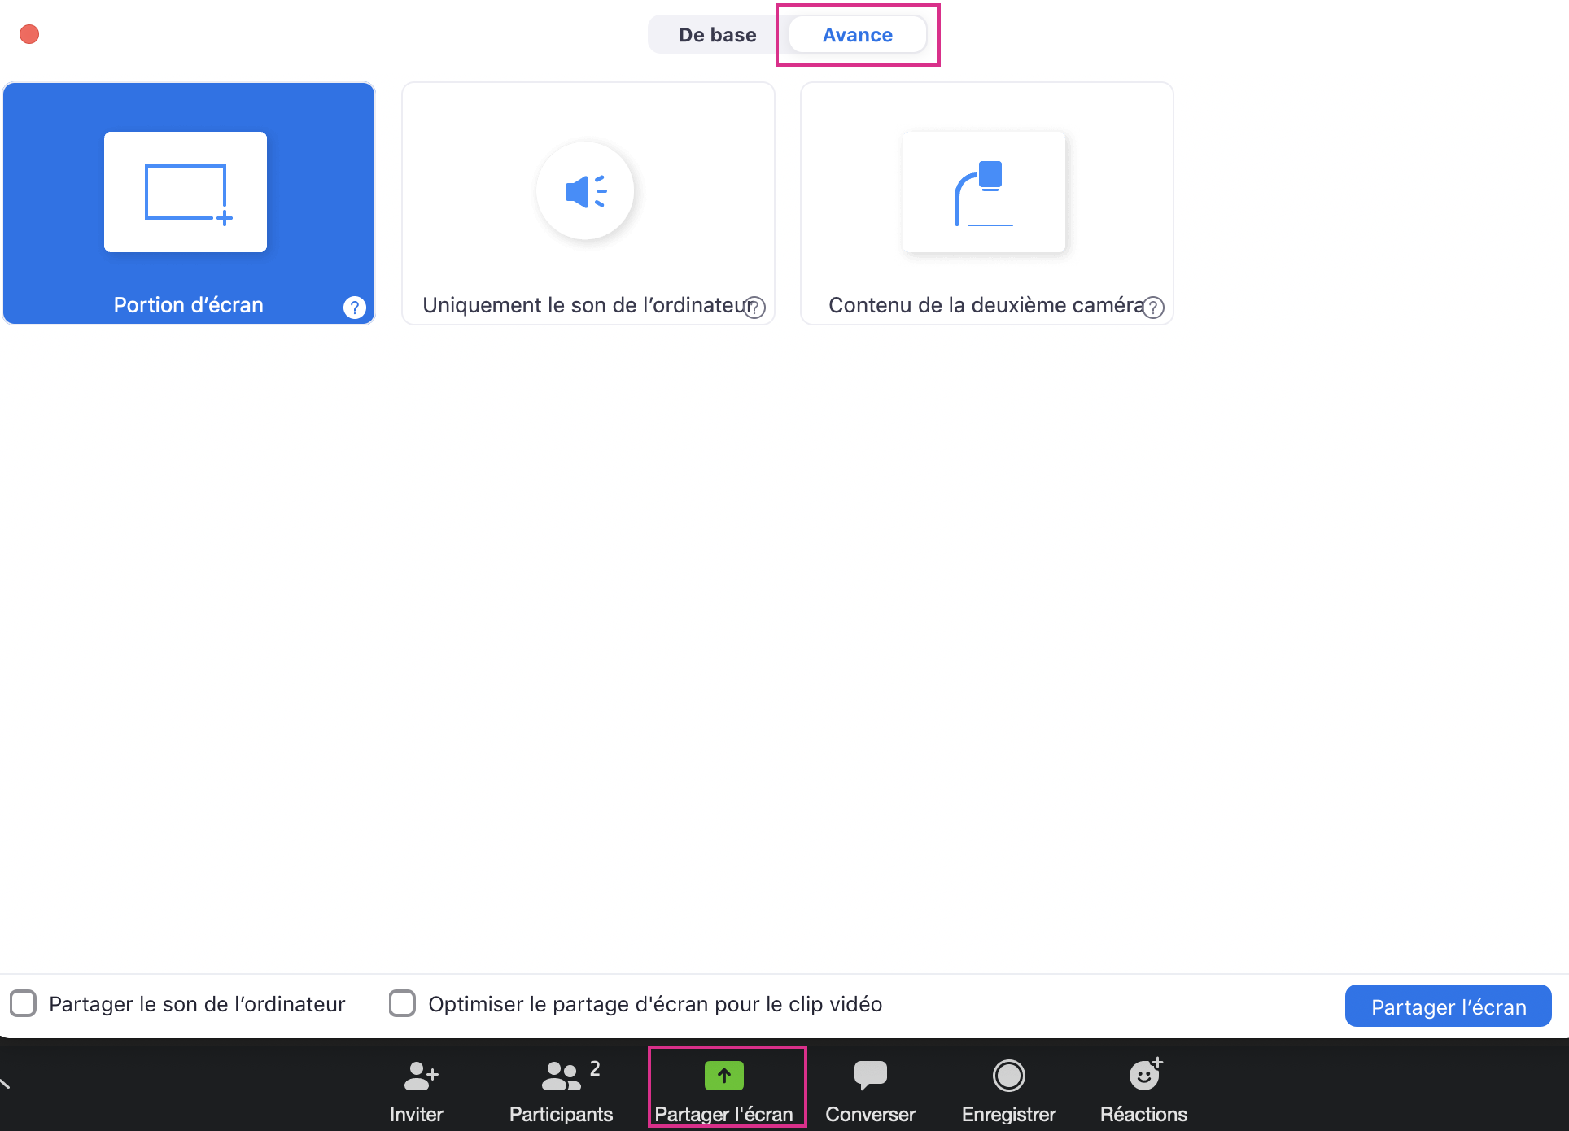
Task: Close the share window with red dot
Action: [x=29, y=34]
